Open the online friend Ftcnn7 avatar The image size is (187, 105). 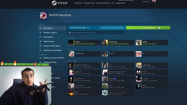(x=105, y=54)
